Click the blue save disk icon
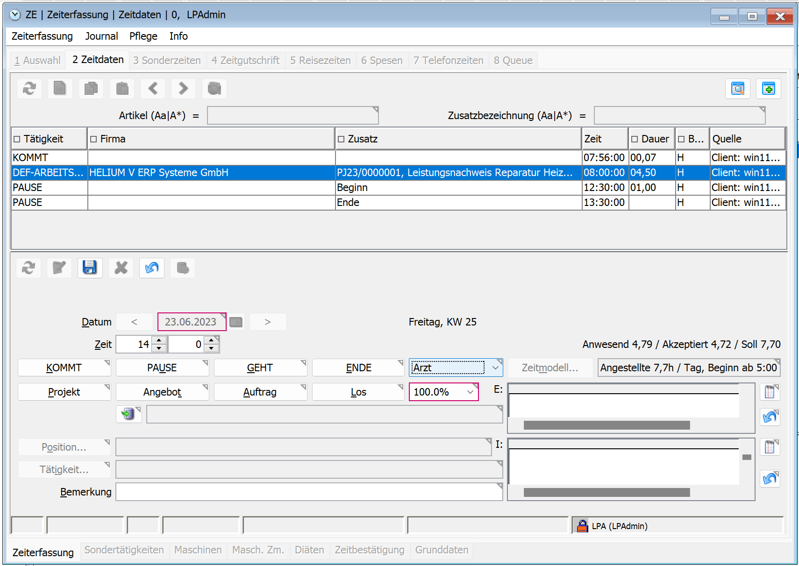This screenshot has height=566, width=799. coord(90,268)
